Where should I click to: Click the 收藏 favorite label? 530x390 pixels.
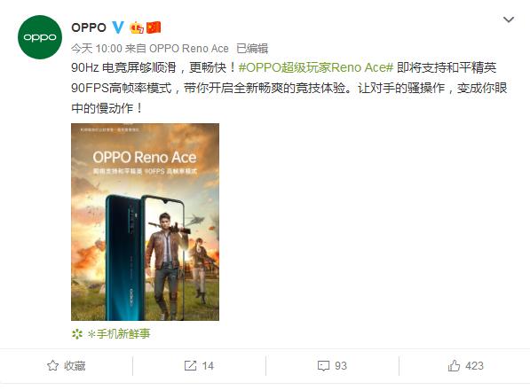pyautogui.click(x=75, y=366)
